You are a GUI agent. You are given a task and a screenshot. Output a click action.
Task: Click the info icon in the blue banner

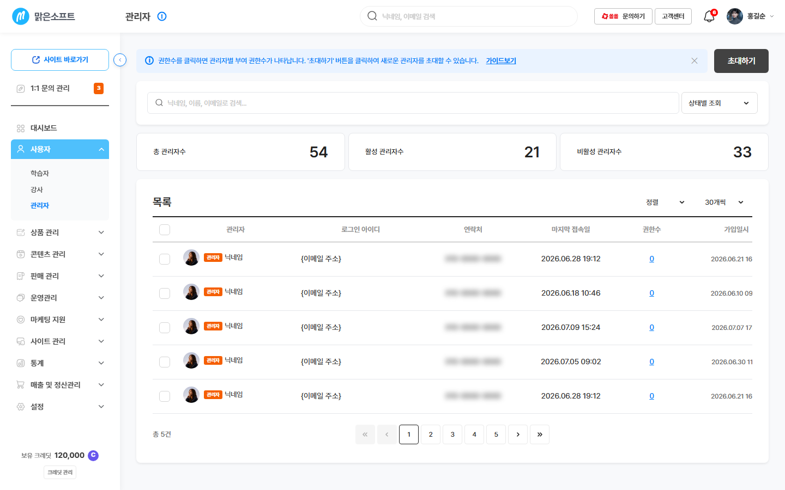click(x=149, y=61)
